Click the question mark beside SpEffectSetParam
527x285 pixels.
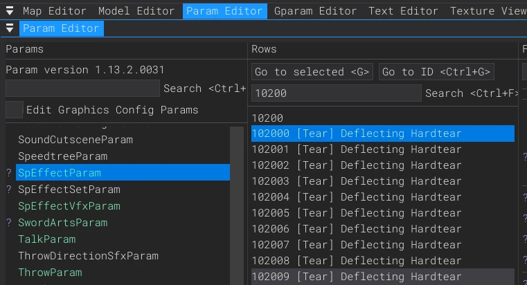point(9,190)
